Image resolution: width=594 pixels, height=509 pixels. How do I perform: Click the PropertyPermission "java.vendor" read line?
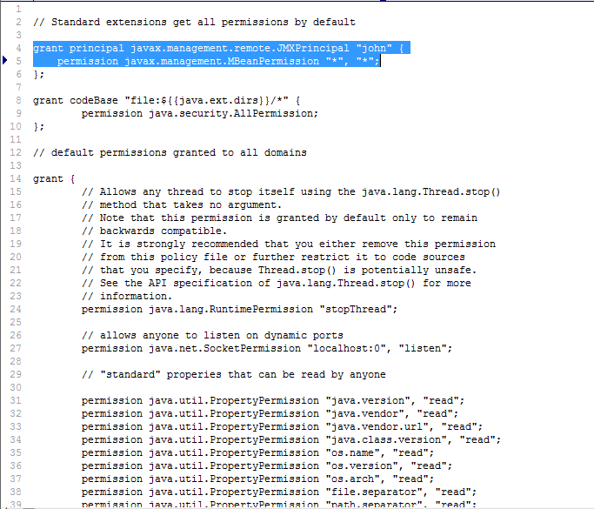tap(270, 413)
